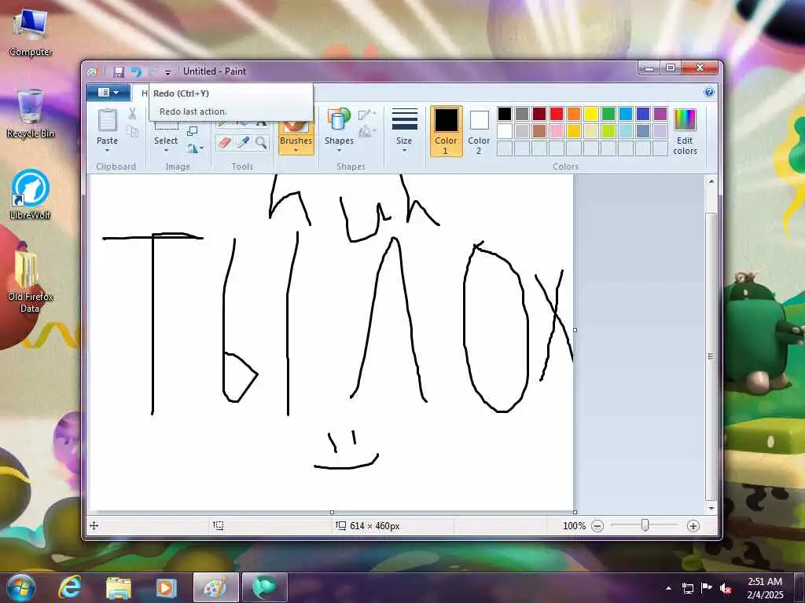Viewport: 805px width, 603px height.
Task: Select the Computer desktop icon
Action: pos(31,33)
